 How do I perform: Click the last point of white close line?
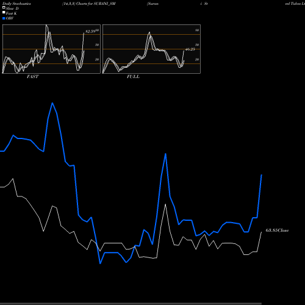262,232
